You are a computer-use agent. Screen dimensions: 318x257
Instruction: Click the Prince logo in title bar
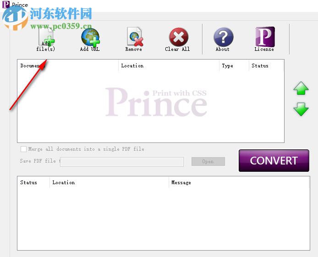5,4
